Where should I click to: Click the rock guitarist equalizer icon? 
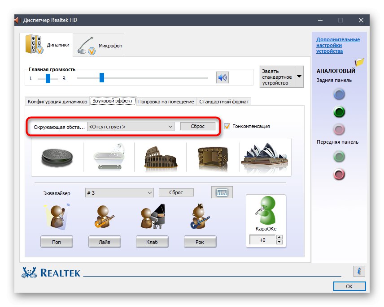(200, 217)
